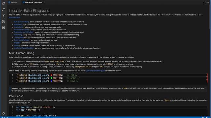Follow the Snippets link

(17, 43)
